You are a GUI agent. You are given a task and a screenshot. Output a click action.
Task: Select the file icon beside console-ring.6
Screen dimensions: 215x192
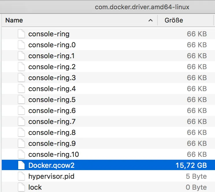tap(21, 111)
